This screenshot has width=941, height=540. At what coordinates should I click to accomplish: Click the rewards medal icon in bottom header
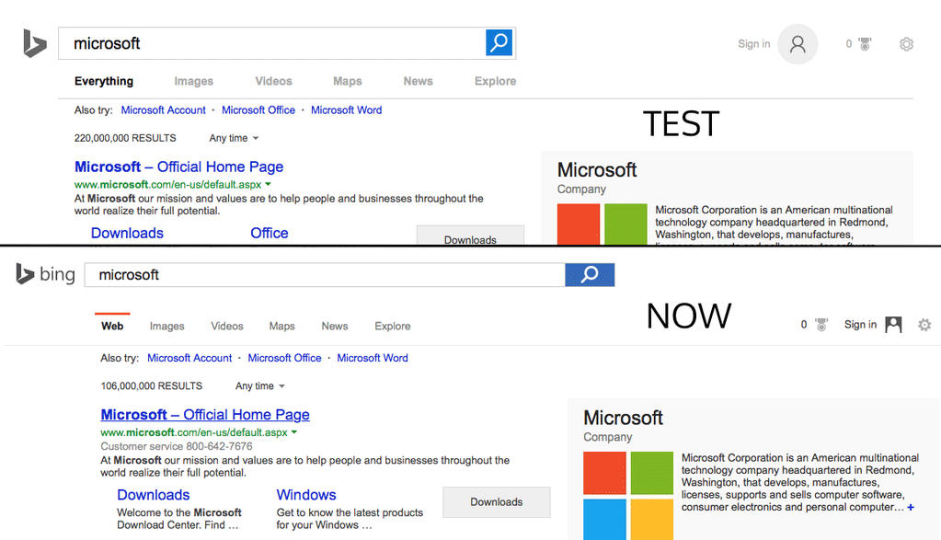pyautogui.click(x=821, y=325)
